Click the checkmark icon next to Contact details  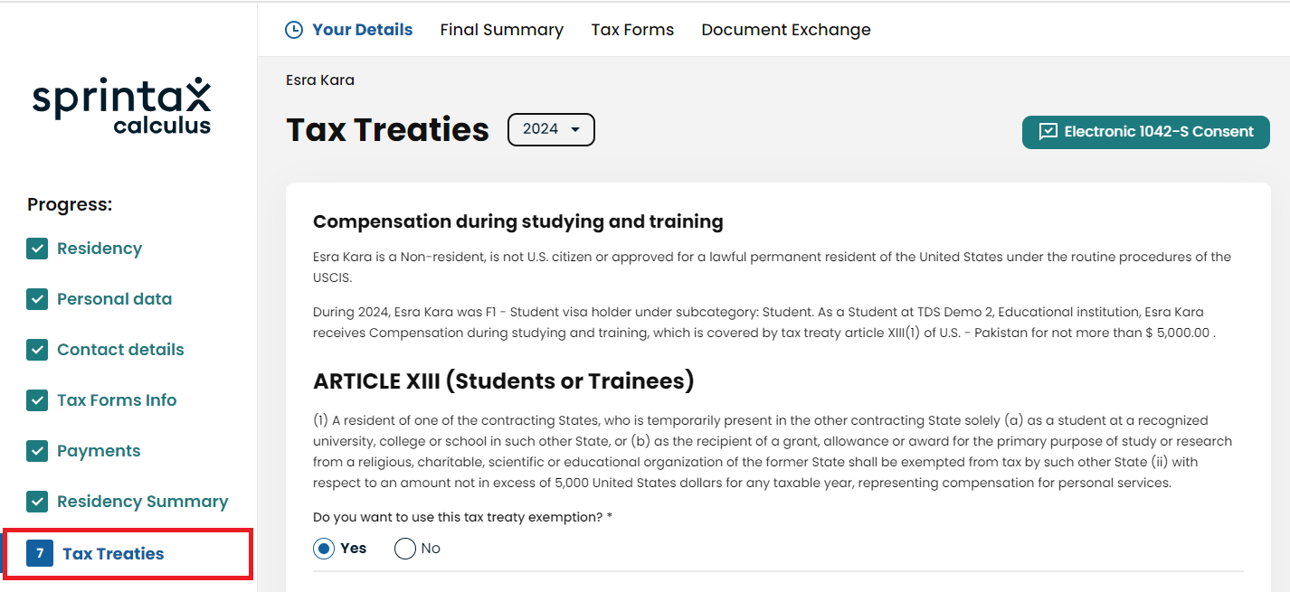click(37, 350)
